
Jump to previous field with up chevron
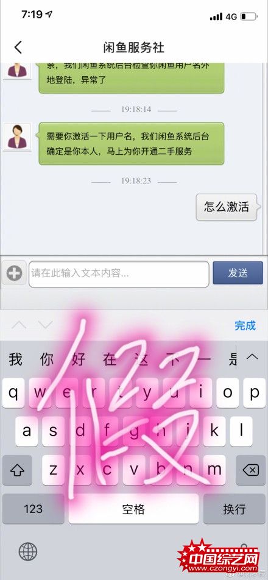(19, 325)
